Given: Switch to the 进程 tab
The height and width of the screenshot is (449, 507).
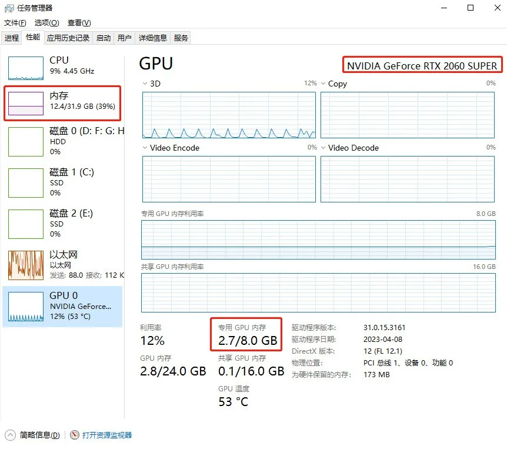Looking at the screenshot, I should pyautogui.click(x=12, y=38).
